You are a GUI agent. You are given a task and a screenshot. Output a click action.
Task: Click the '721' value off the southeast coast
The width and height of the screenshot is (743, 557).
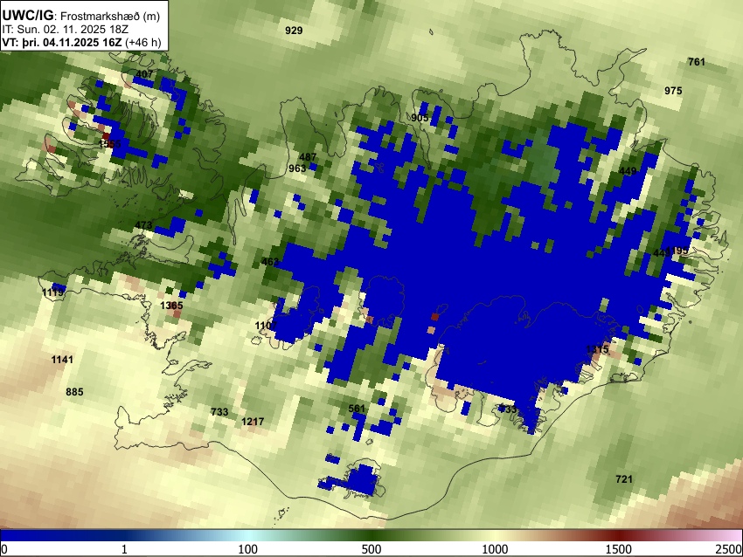pyautogui.click(x=624, y=479)
